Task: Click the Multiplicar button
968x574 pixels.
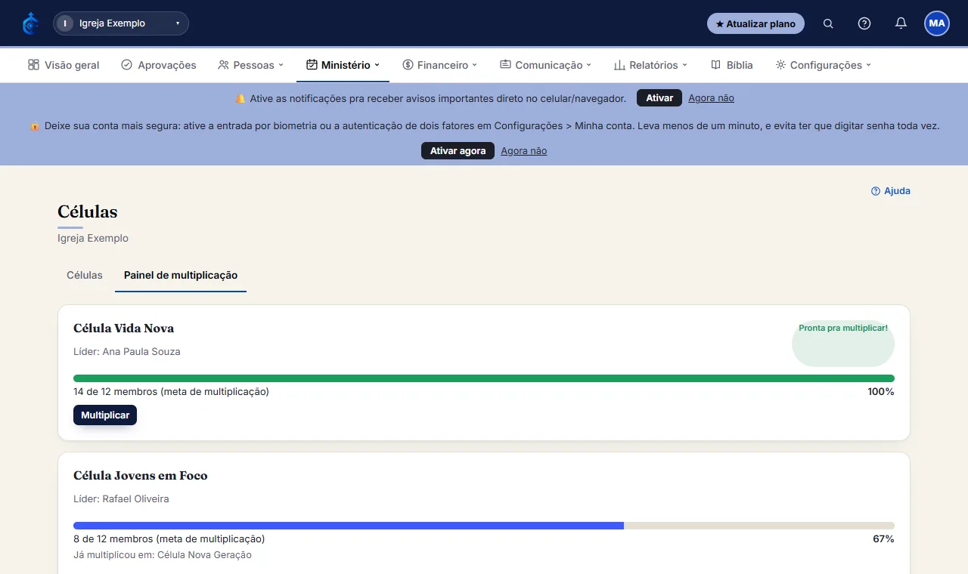Action: (105, 415)
